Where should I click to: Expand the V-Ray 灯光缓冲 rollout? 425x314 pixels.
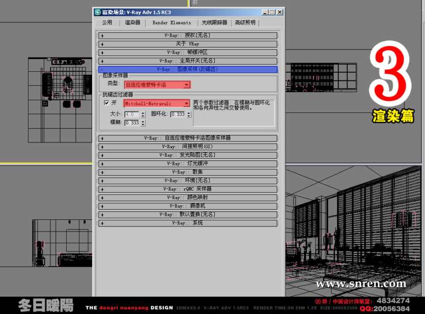click(x=188, y=164)
